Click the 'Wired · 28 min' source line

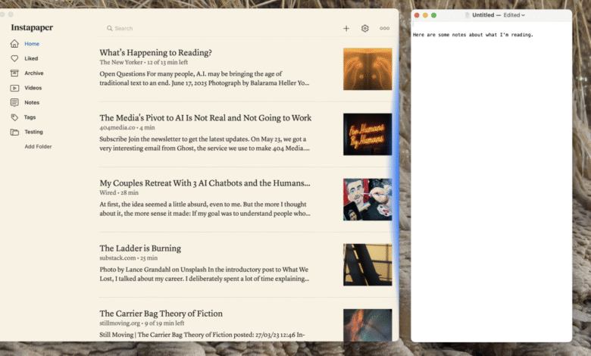click(119, 192)
